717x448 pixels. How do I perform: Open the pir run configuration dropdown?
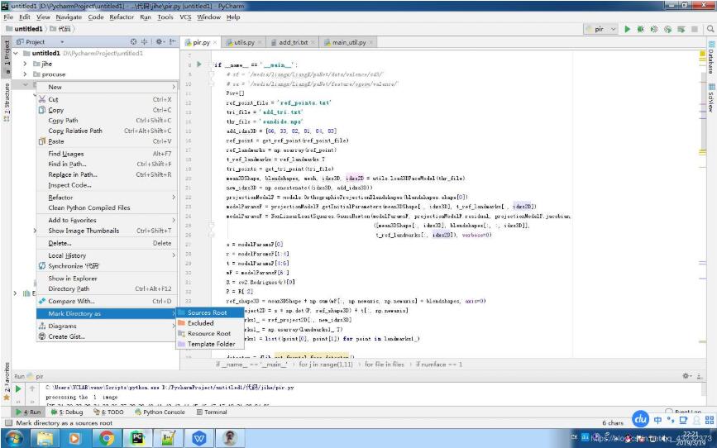coord(601,29)
